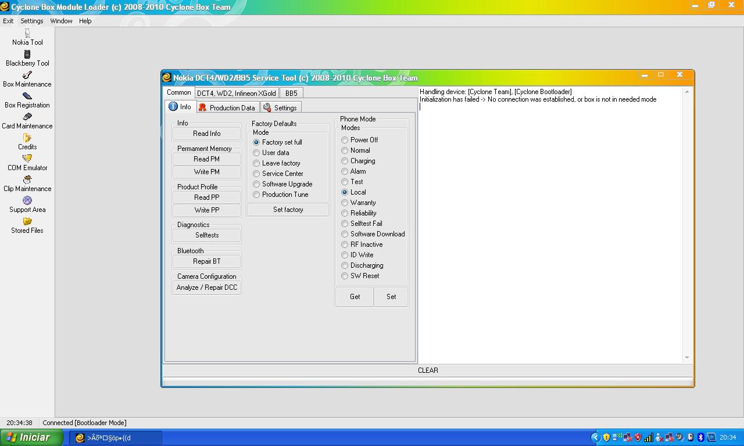Open the Settings menu in menu bar

[31, 21]
